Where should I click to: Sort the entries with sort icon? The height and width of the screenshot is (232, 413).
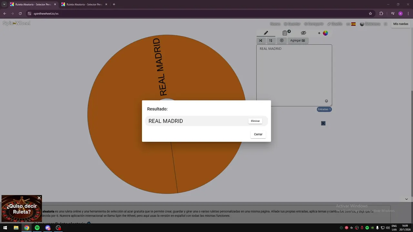(271, 41)
